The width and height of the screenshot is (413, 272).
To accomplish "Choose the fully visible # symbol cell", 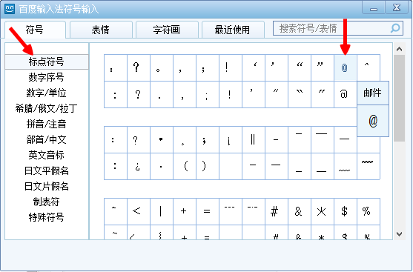I will click(277, 211).
